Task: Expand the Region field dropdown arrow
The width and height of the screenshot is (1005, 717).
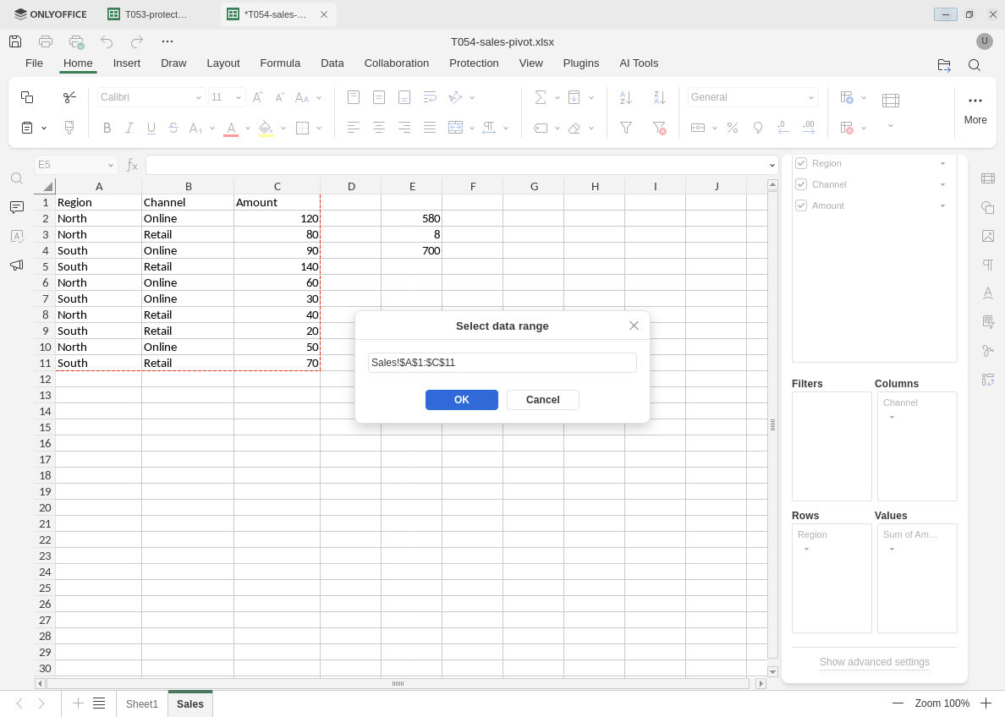Action: (943, 163)
